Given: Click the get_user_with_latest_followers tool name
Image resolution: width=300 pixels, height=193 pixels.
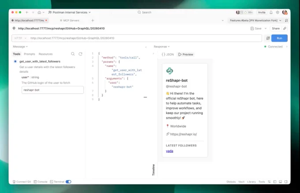Looking at the screenshot, I should (x=40, y=62).
